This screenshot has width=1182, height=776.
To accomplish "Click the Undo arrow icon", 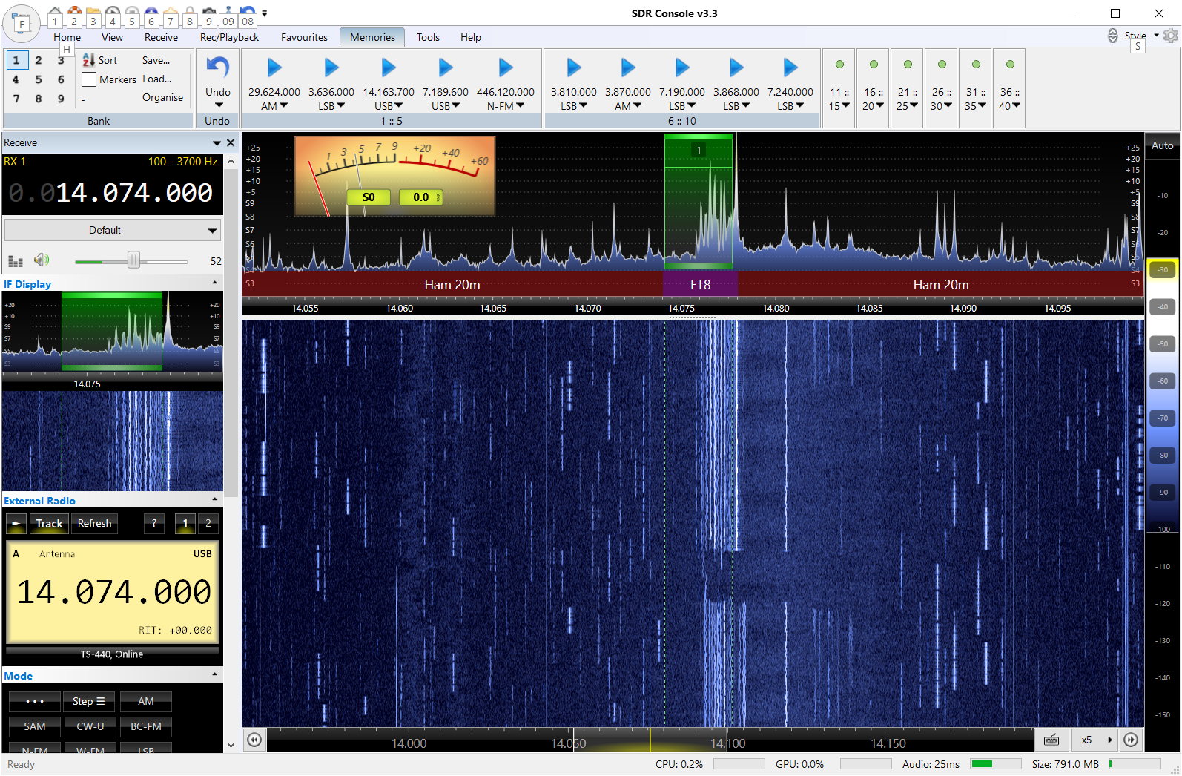I will 217,68.
